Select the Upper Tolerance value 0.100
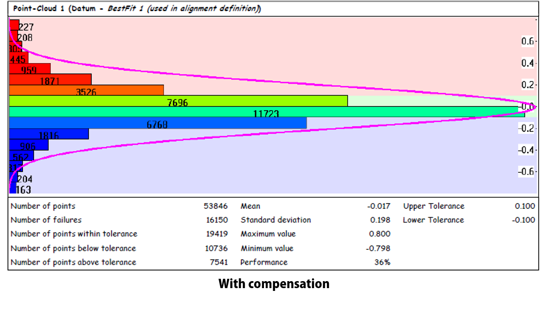Screen dimensions: 548x311 coord(525,206)
